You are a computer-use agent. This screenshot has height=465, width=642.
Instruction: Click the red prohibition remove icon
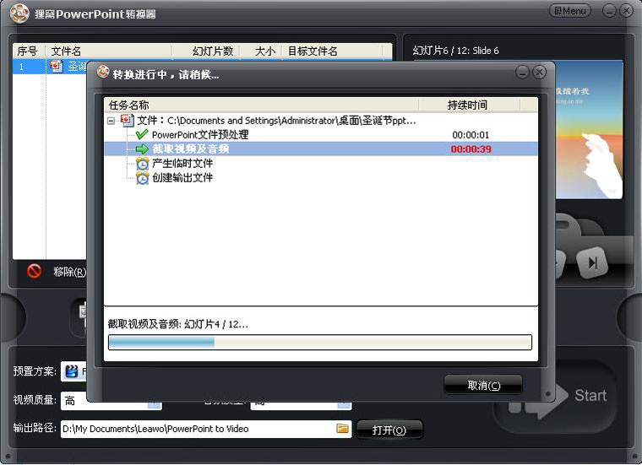click(35, 271)
